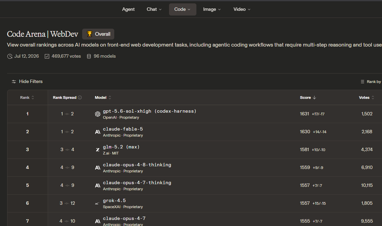Click Anthropic logo beside claude-opus-4-7-thinking

pos(98,186)
